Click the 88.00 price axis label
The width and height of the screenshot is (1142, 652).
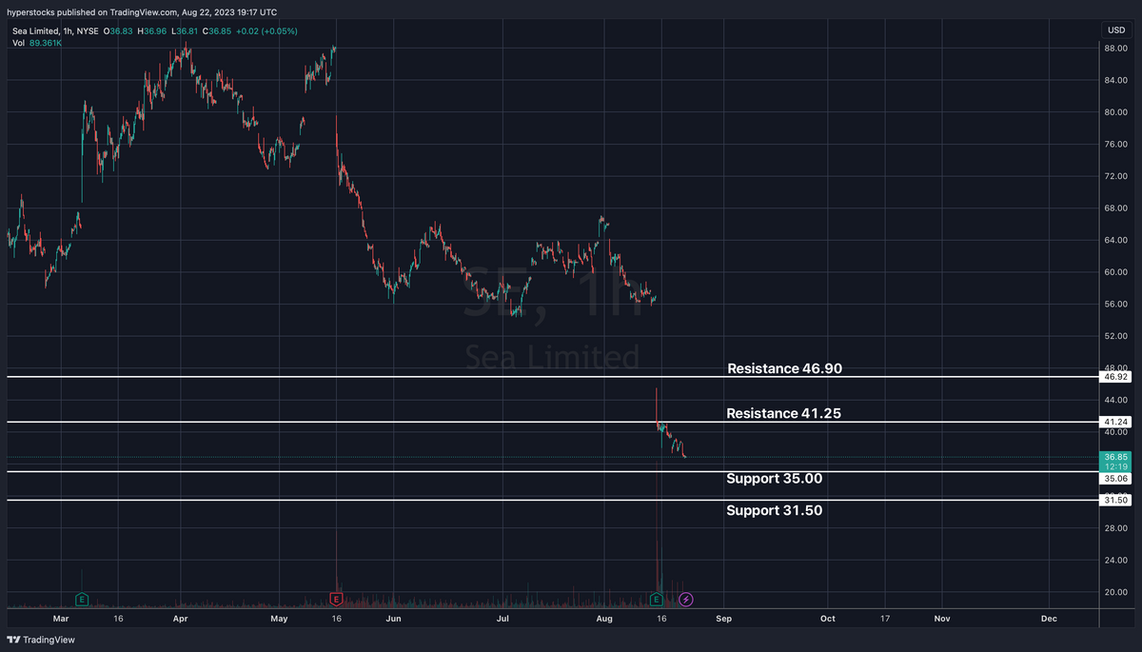pos(1115,49)
